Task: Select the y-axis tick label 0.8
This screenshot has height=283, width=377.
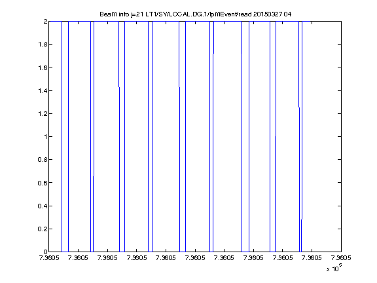Action: click(43, 160)
